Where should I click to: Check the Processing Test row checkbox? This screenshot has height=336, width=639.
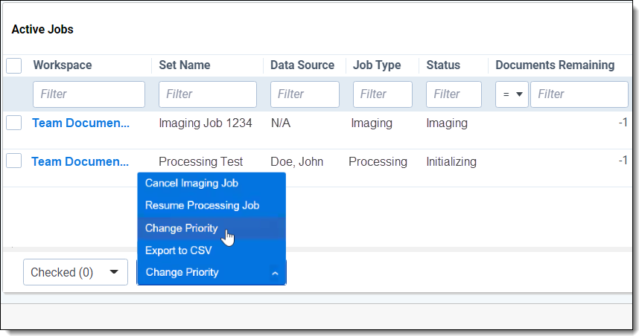click(14, 161)
